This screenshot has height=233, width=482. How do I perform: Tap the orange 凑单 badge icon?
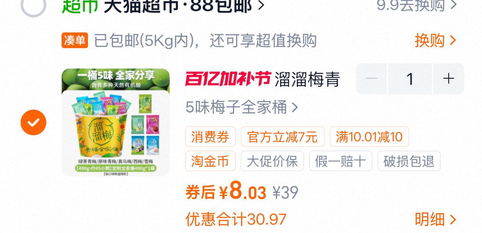(75, 40)
